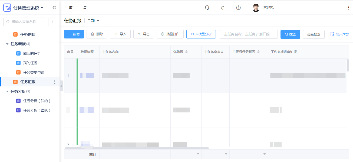Open sidebar settings gear icon
Screen dimensions: 353x162
click(54, 8)
